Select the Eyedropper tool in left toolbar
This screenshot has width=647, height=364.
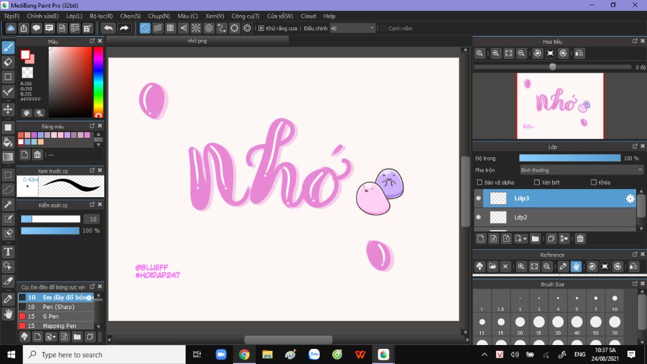pos(8,299)
